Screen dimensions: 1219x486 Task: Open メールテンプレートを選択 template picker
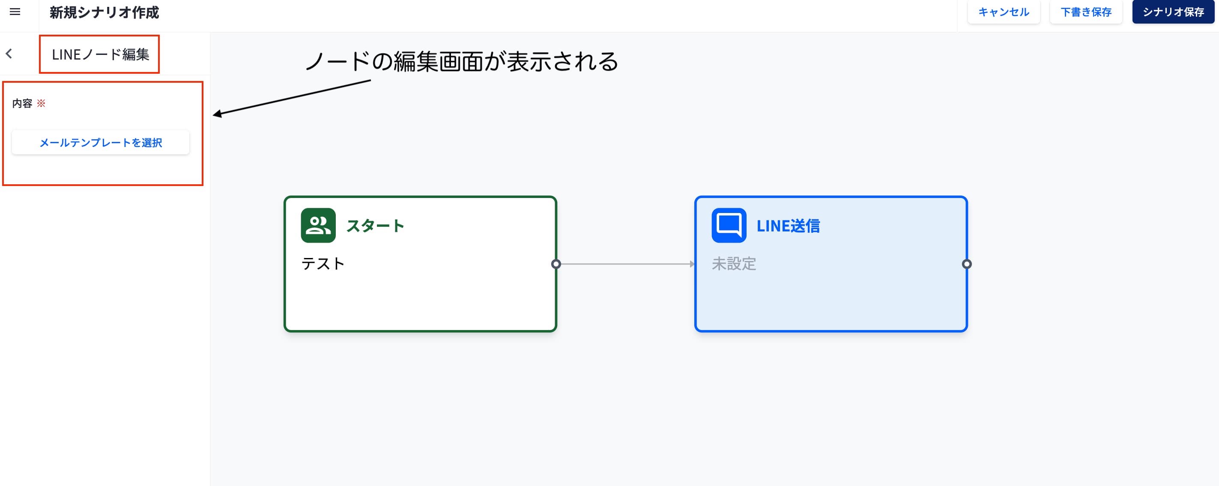coord(100,143)
